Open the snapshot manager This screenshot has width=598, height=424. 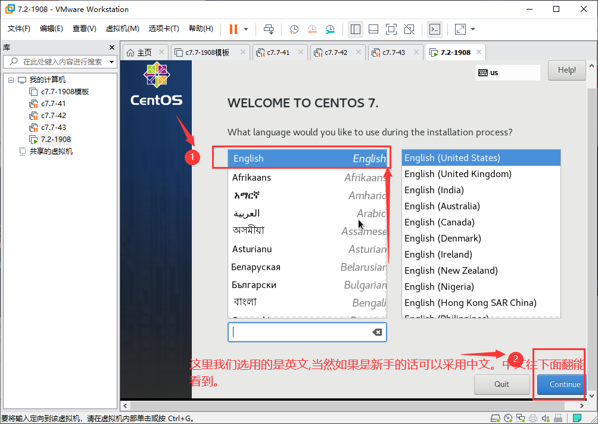point(330,29)
